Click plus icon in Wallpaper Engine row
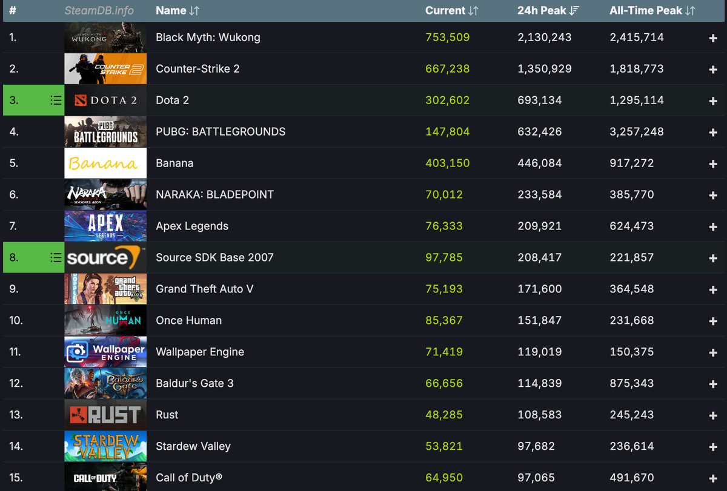This screenshot has width=727, height=491. 713,352
